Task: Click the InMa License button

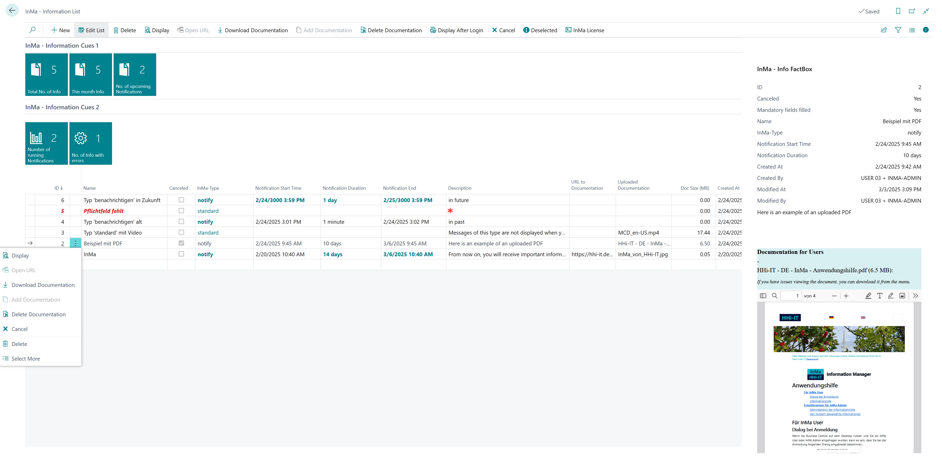Action: [585, 30]
